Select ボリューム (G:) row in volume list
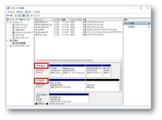This screenshot has width=162, height=120. [78, 35]
